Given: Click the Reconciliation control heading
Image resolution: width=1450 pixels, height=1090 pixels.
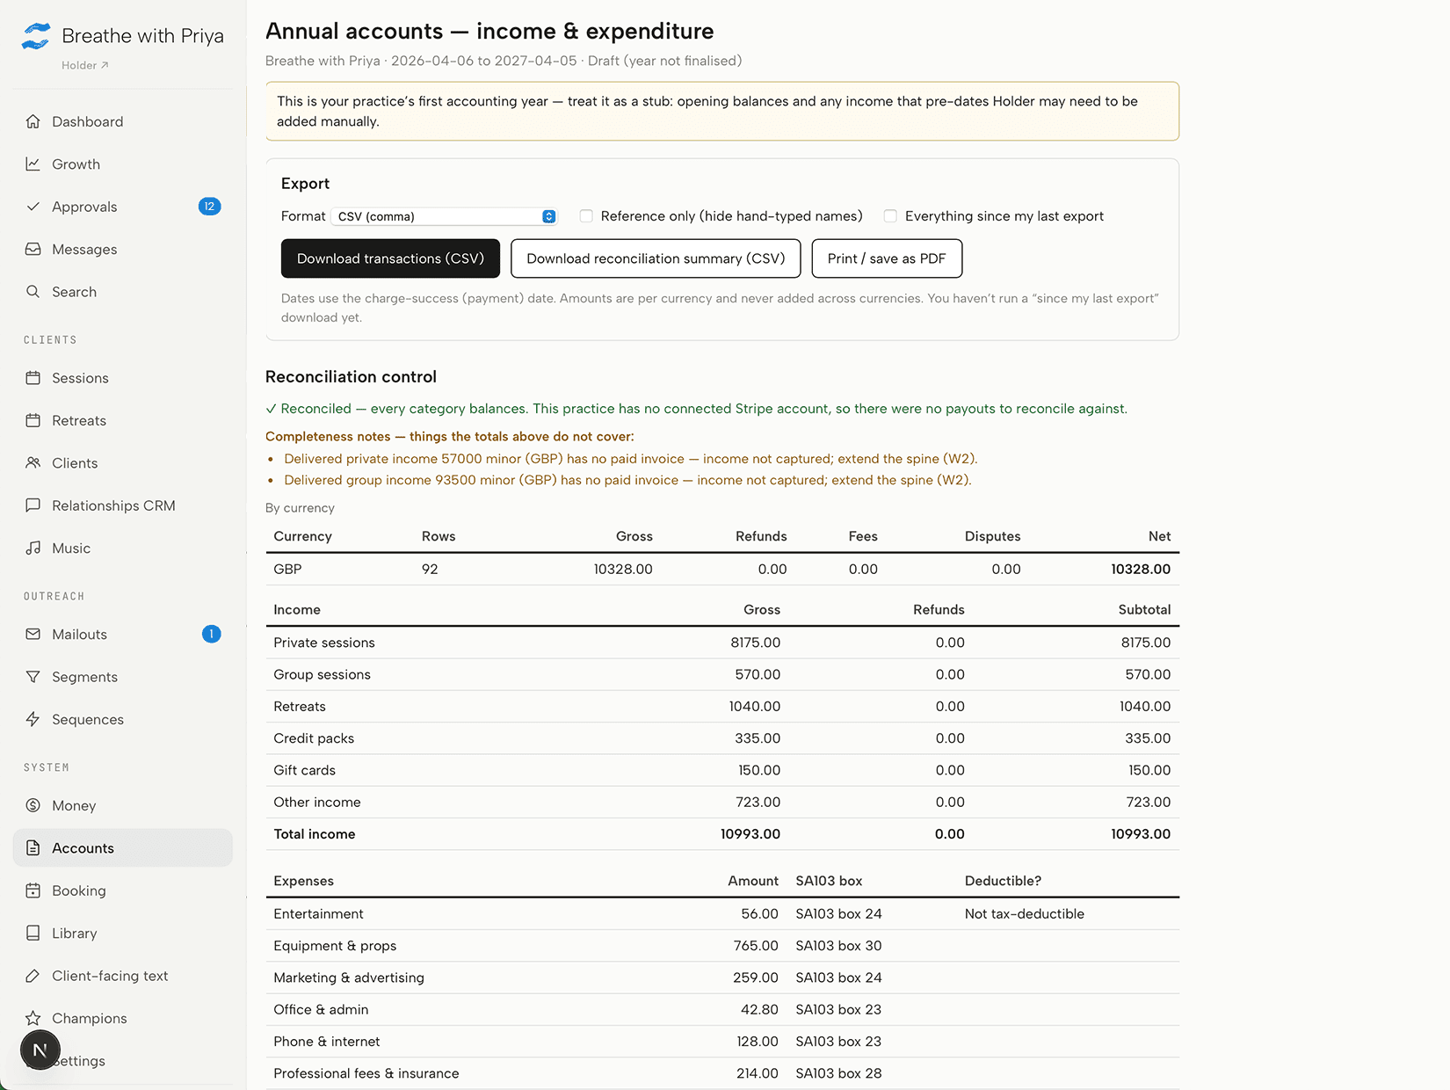Looking at the screenshot, I should click(x=351, y=376).
